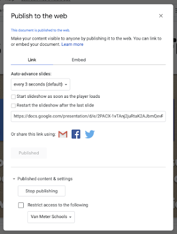Enable Restart the slideshow after the last slide
Image resolution: width=177 pixels, height=234 pixels.
pyautogui.click(x=13, y=106)
